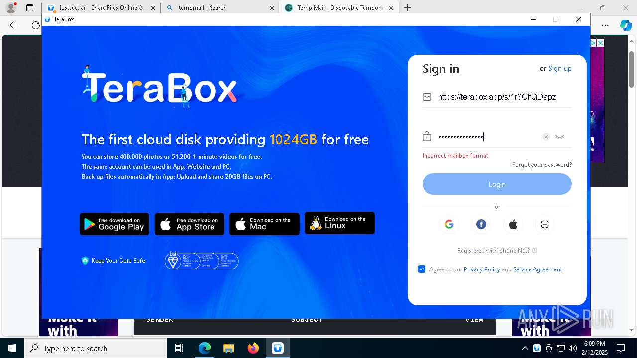Image resolution: width=637 pixels, height=358 pixels.
Task: Show password with eye icon
Action: point(560,137)
